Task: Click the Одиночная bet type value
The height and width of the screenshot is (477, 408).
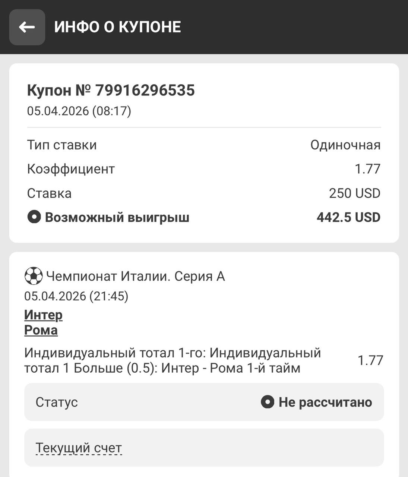Action: pos(345,145)
